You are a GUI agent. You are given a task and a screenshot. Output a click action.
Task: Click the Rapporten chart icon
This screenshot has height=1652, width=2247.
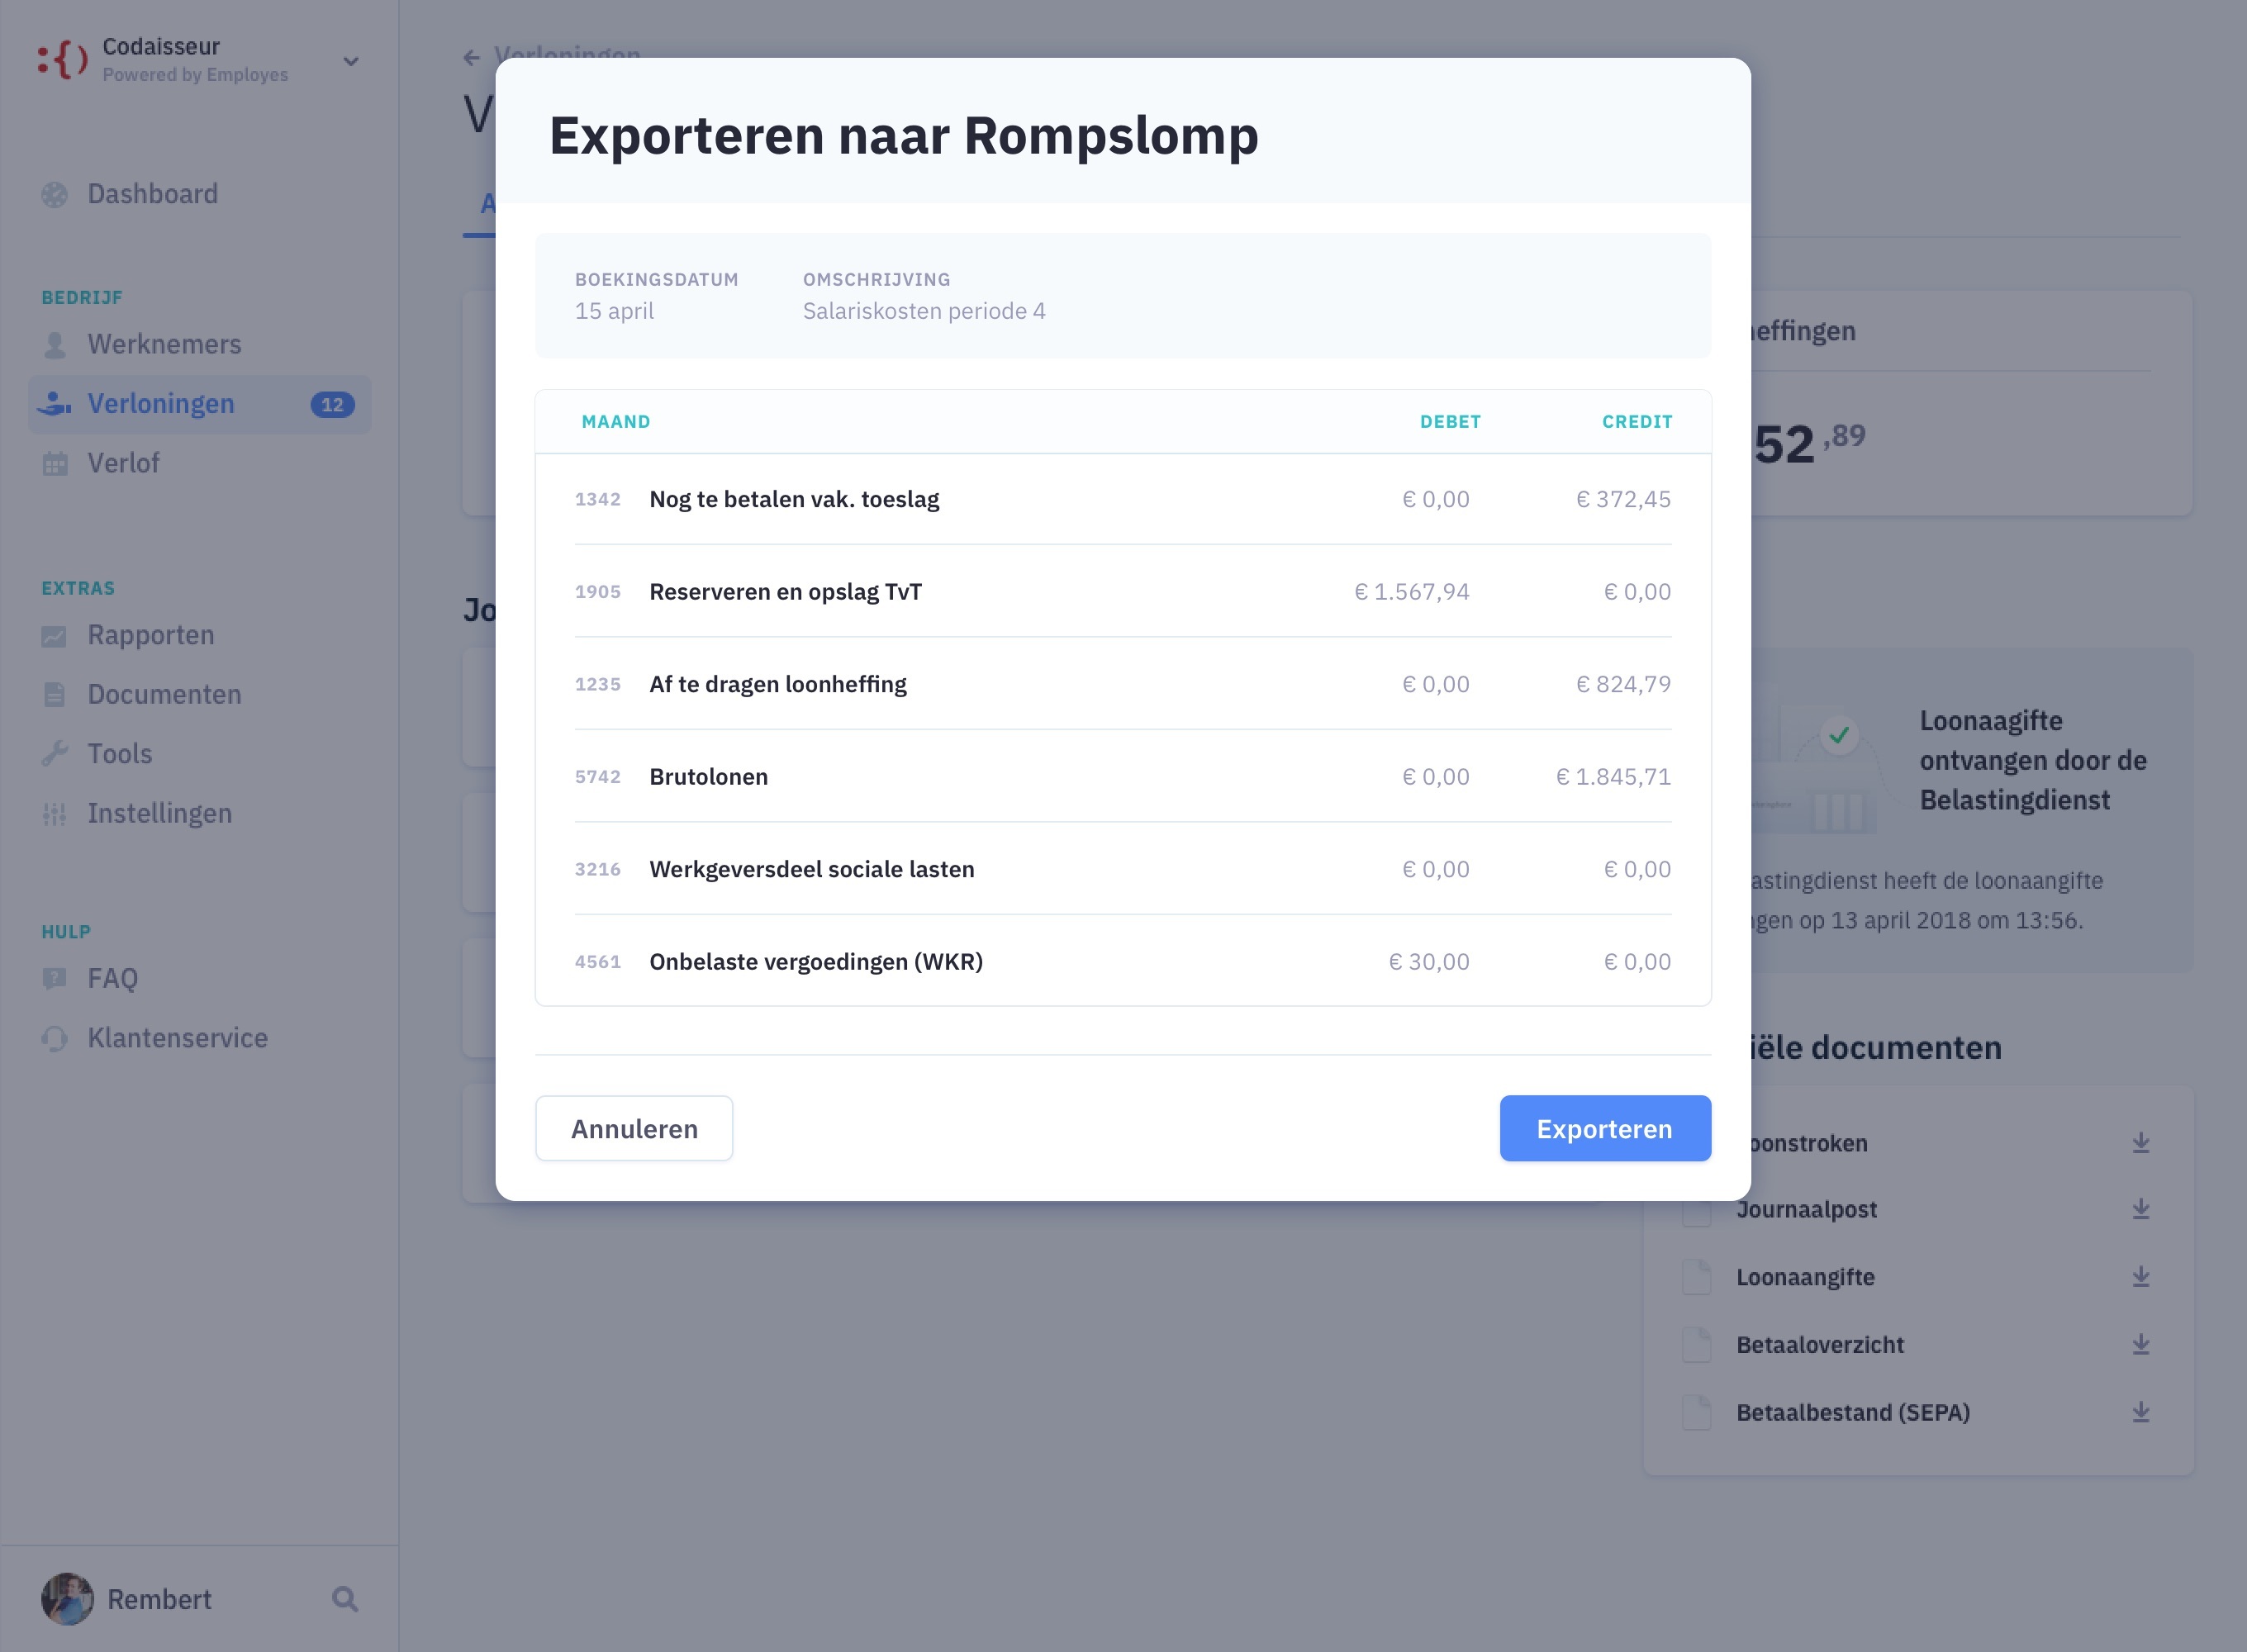pyautogui.click(x=55, y=636)
